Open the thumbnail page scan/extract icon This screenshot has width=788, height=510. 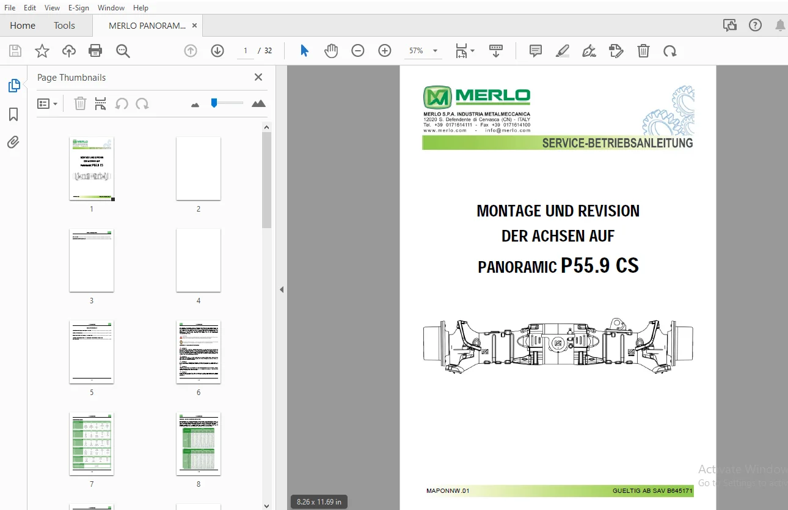click(101, 103)
